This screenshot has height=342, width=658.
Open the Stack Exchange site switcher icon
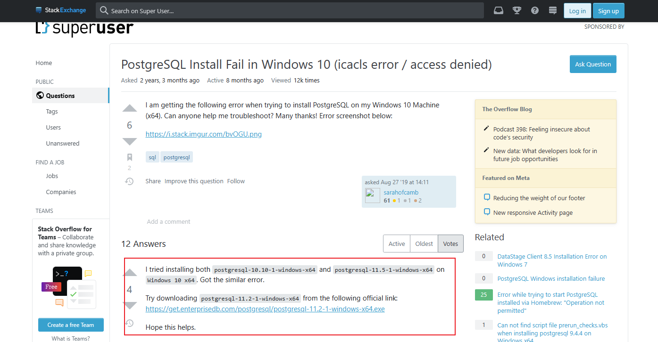point(552,10)
